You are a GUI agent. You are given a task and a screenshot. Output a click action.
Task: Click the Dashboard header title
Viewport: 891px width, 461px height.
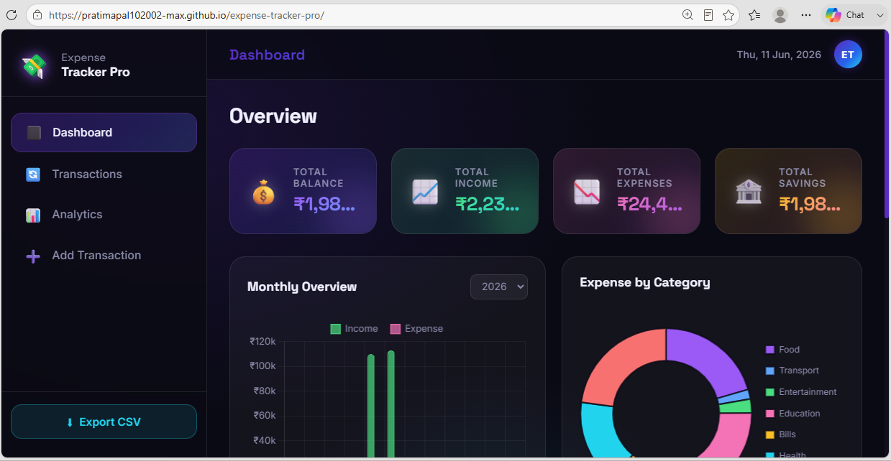coord(267,55)
